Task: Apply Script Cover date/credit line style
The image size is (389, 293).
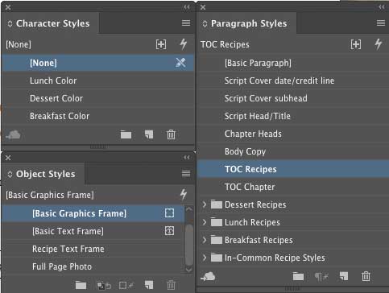Action: tap(293, 80)
